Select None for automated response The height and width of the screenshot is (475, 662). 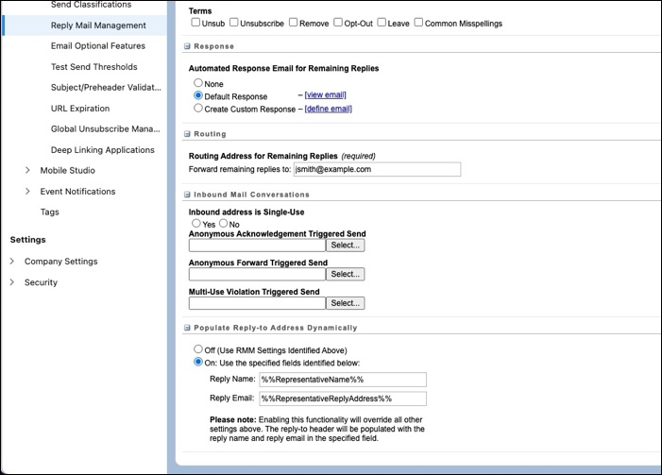[x=198, y=83]
